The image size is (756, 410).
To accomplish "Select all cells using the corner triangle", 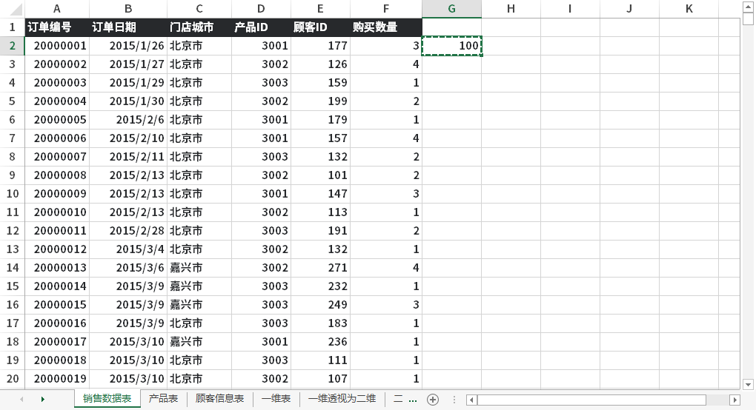I will pos(16,9).
